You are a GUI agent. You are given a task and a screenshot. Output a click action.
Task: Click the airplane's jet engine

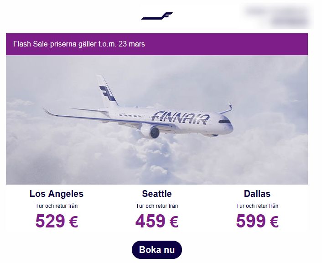(151, 131)
